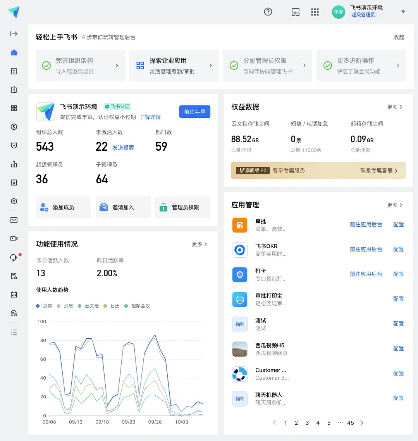This screenshot has width=418, height=441.
Task: Click the 邀请加入 button
Action: tap(123, 207)
